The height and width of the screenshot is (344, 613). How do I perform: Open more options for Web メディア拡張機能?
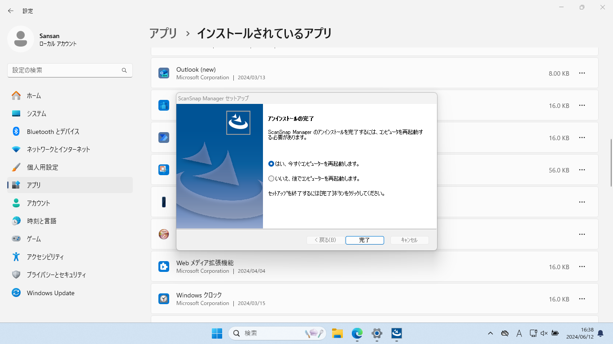pos(582,267)
